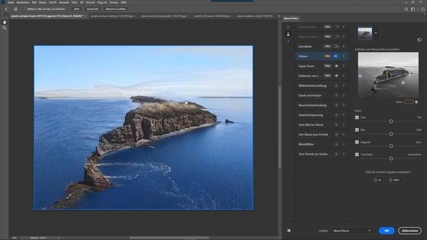Image resolution: width=427 pixels, height=240 pixels.
Task: Select the portrait filters category icon
Action: [x=288, y=34]
